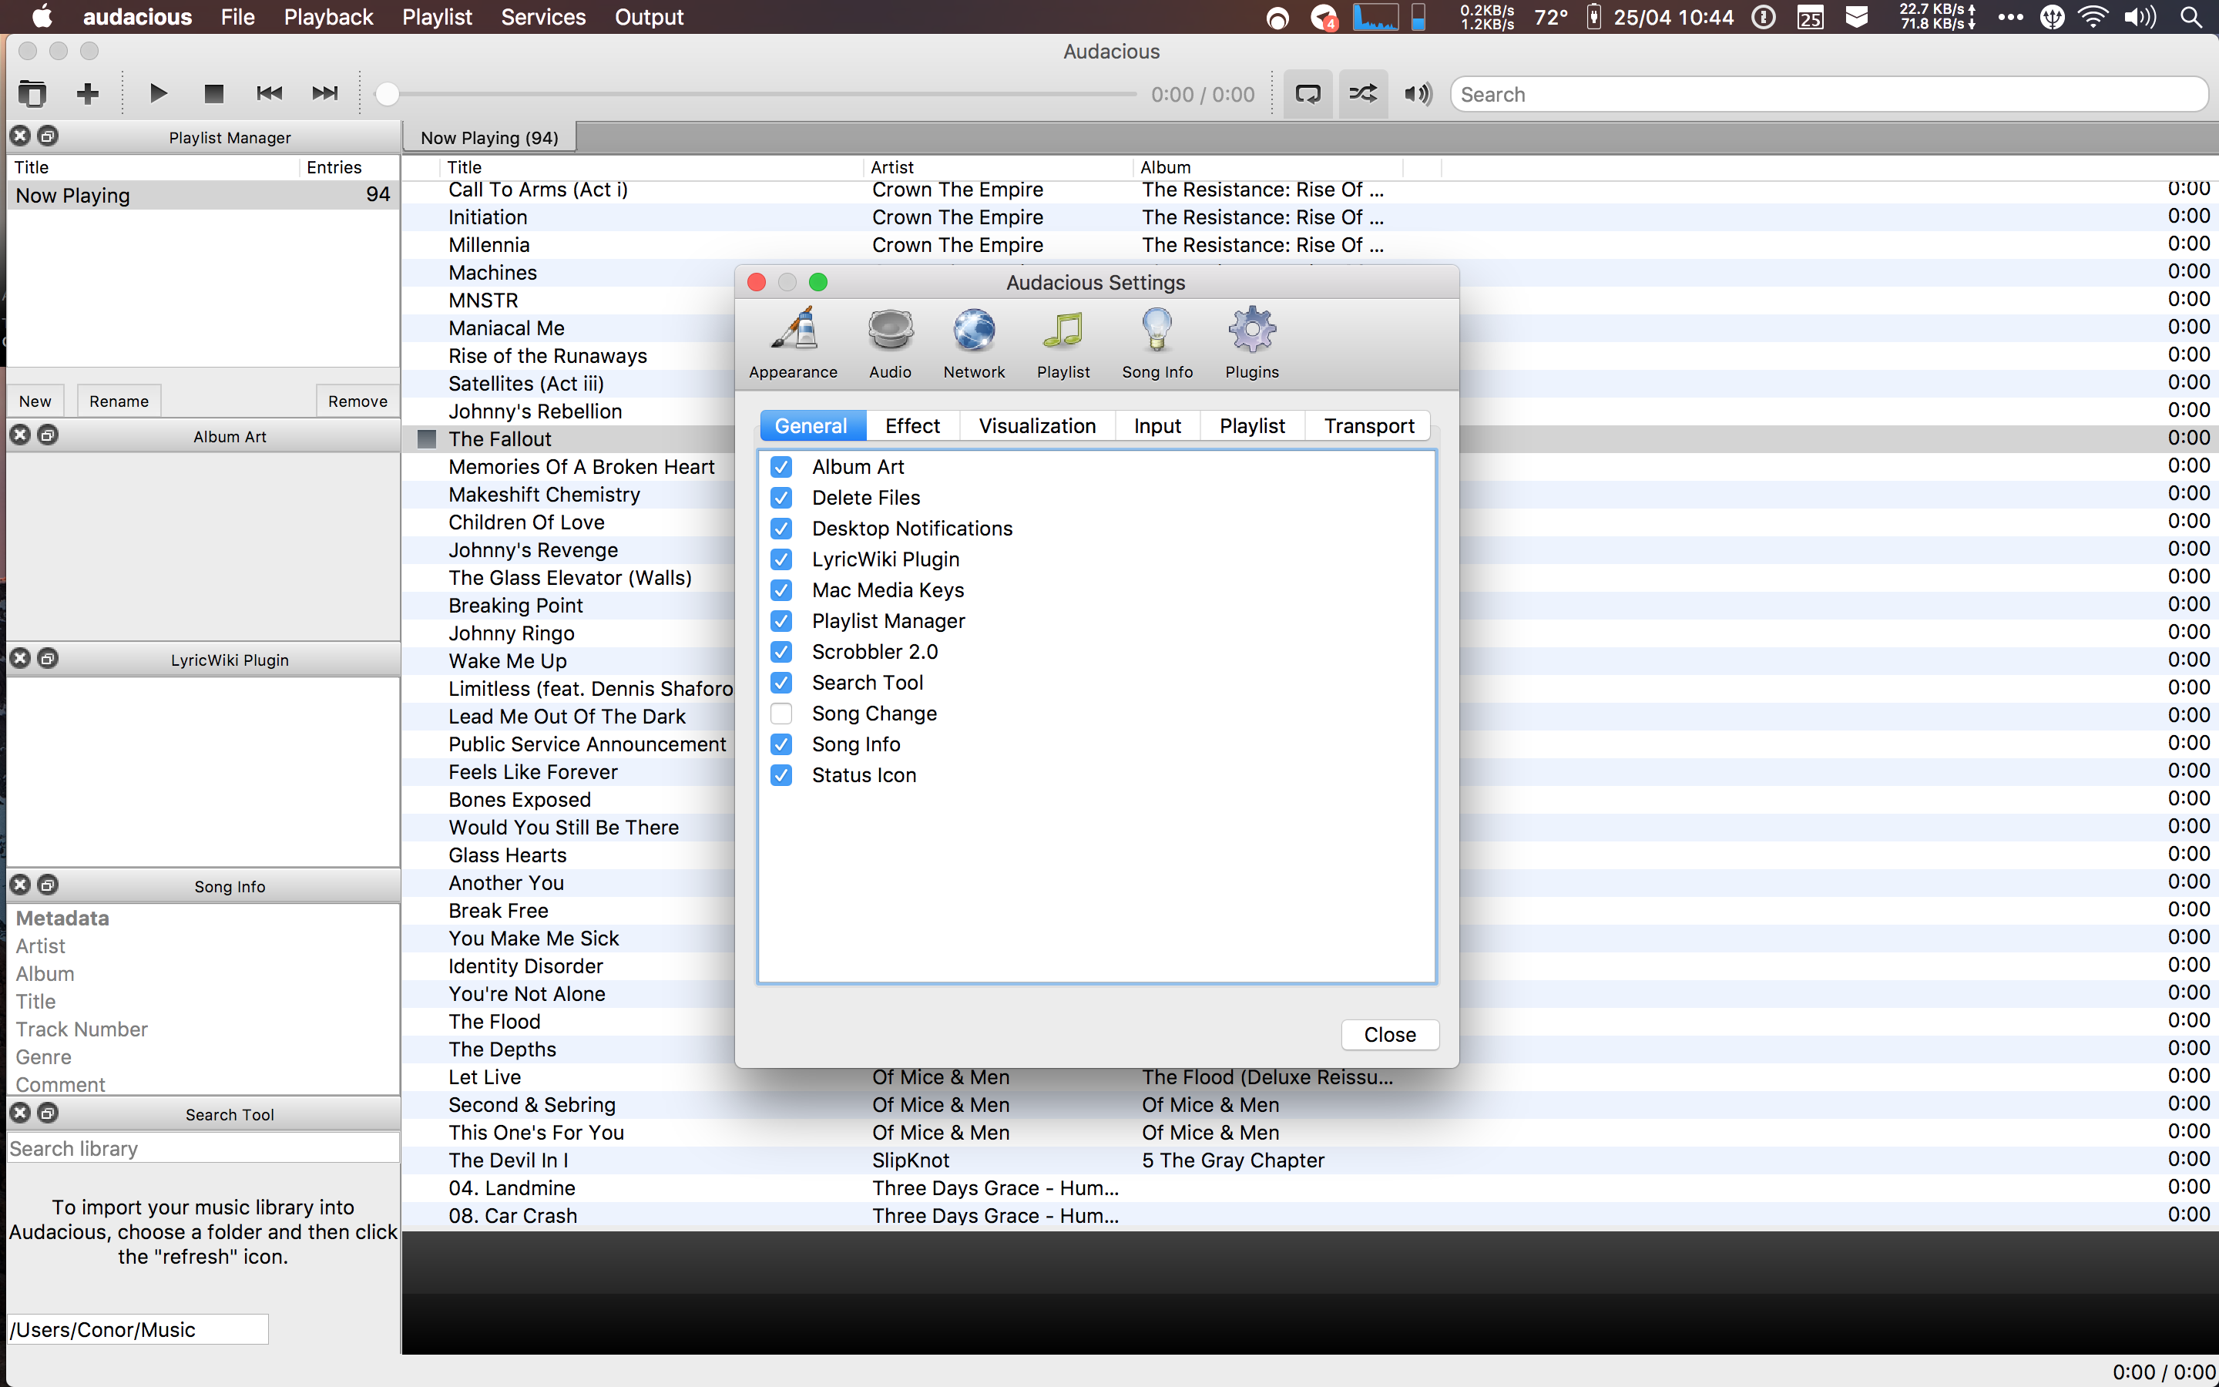Click New in Playlist Manager

click(x=35, y=401)
